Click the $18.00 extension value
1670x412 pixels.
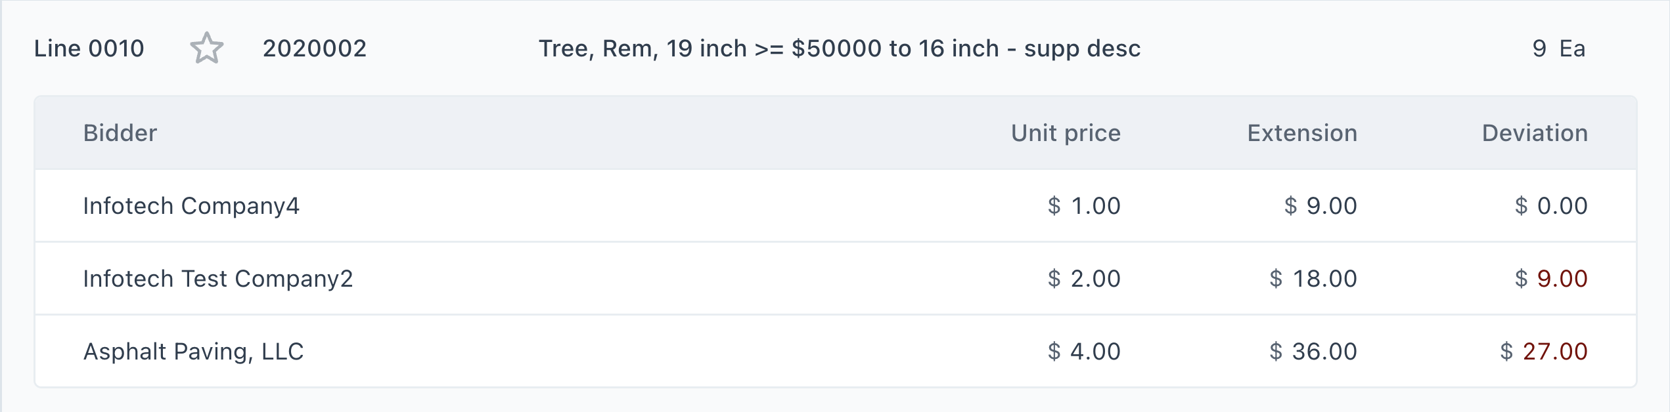click(x=1313, y=279)
